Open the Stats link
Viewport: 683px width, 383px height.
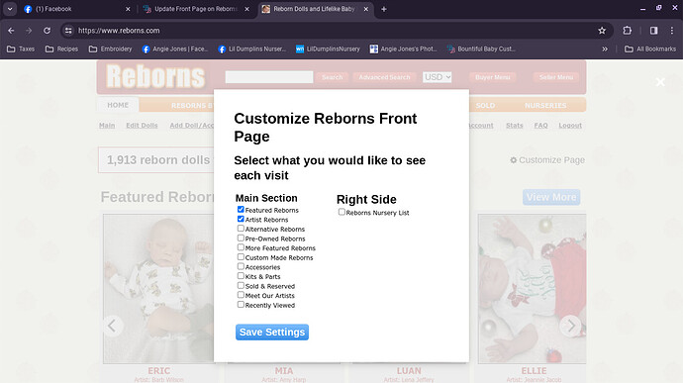coord(515,126)
